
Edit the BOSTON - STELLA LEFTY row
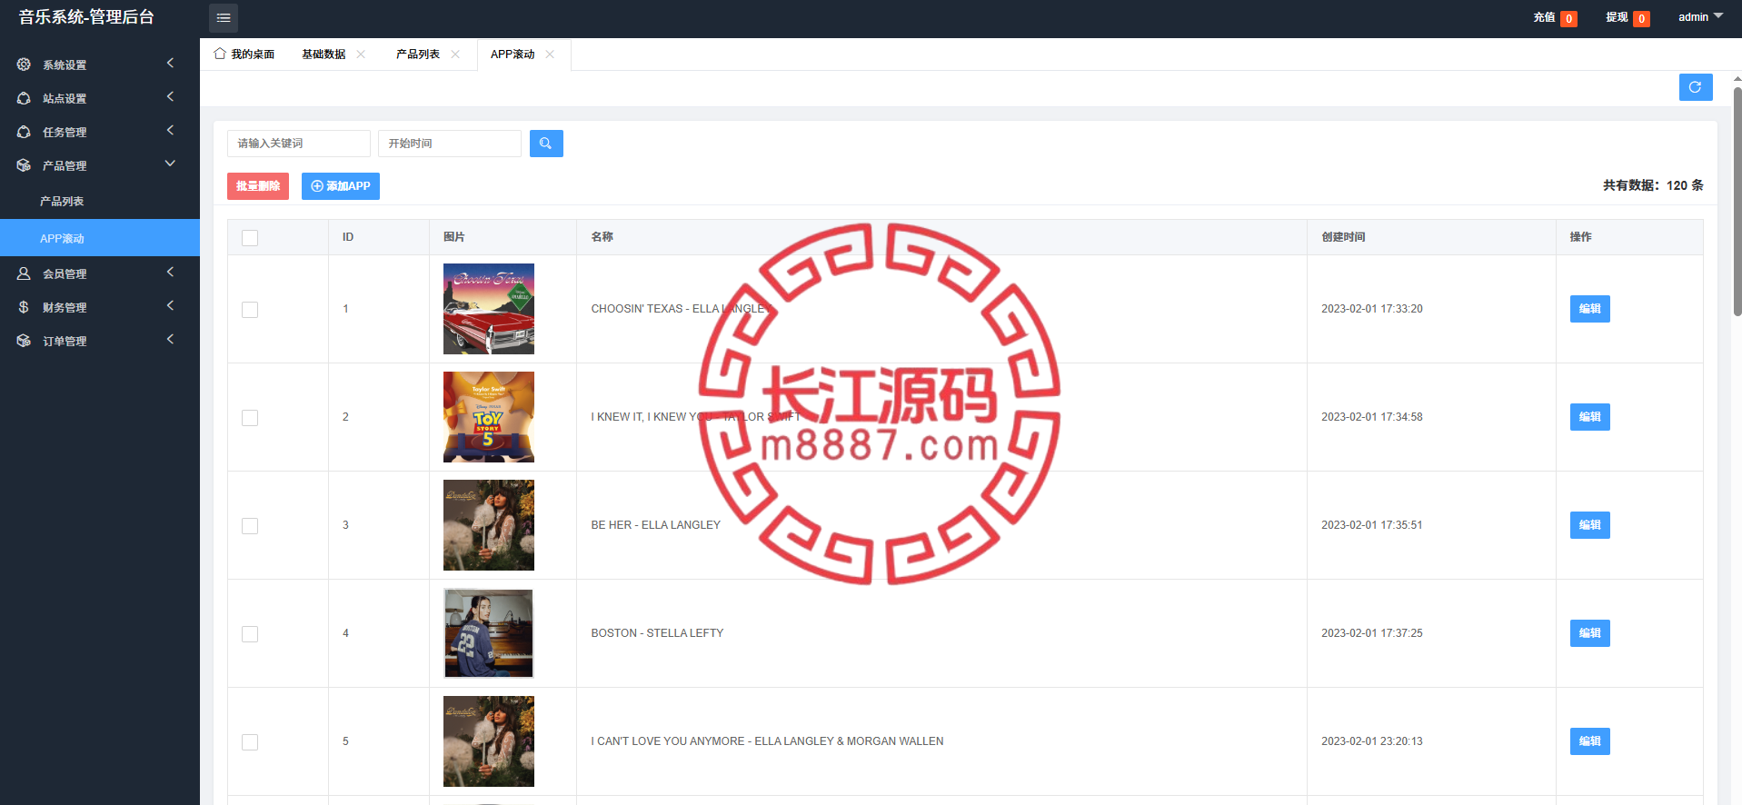click(x=1590, y=633)
